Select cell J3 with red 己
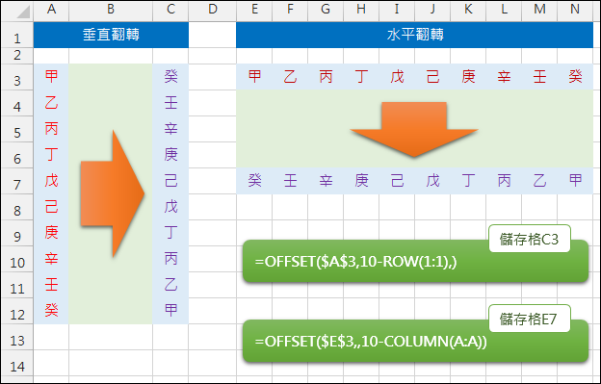This screenshot has width=601, height=384. [x=432, y=77]
